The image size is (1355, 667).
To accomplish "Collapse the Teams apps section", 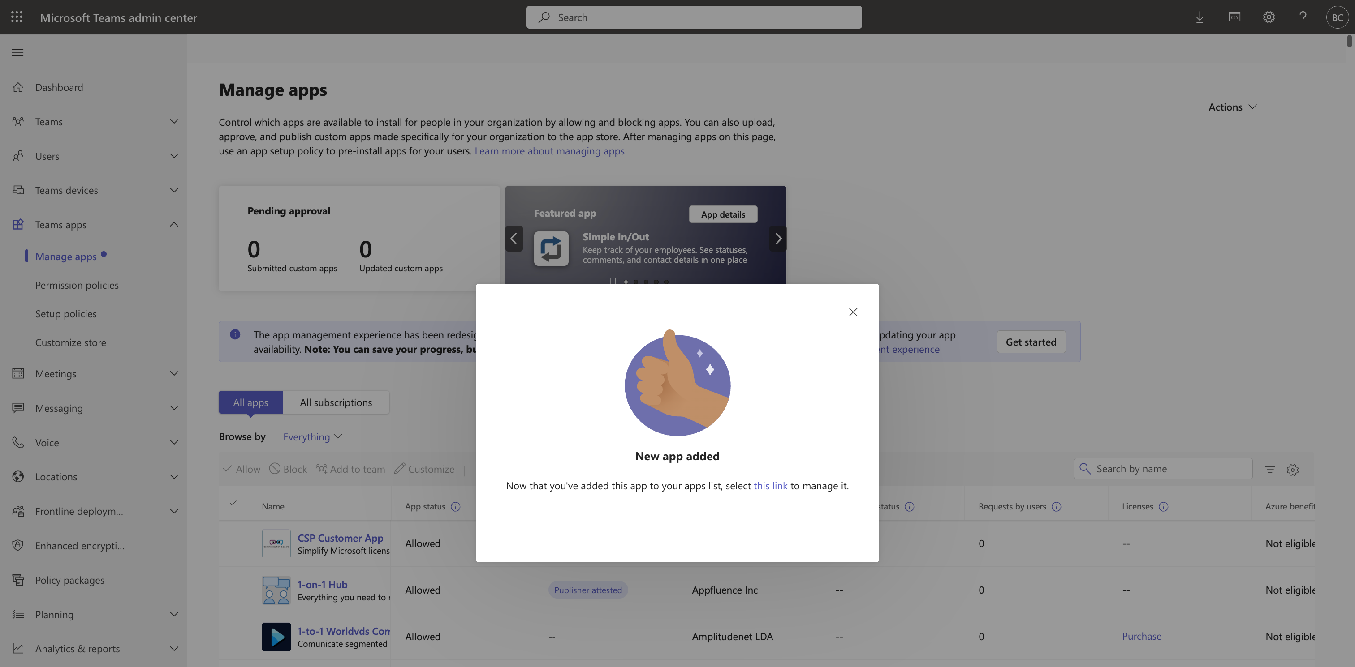I will tap(174, 224).
